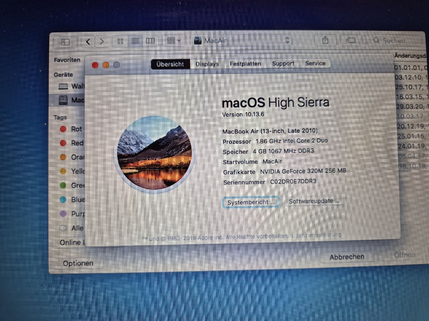Click the NVIDIA GeForce 320M graphics text
The width and height of the screenshot is (429, 321).
303,171
